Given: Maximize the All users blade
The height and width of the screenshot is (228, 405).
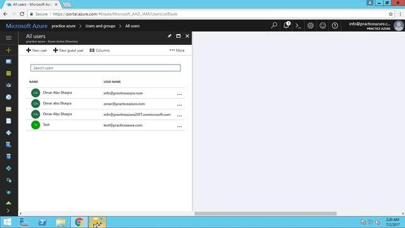Looking at the screenshot, I should [x=178, y=36].
